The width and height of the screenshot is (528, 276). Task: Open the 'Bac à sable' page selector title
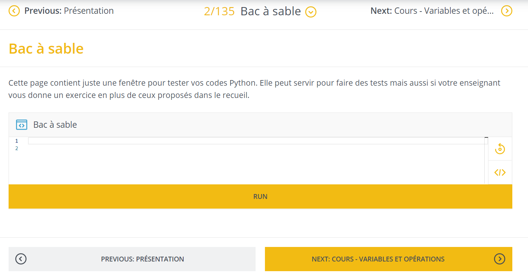coord(271,11)
